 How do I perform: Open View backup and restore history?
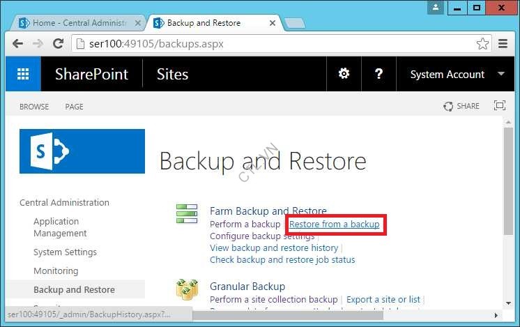tap(274, 248)
